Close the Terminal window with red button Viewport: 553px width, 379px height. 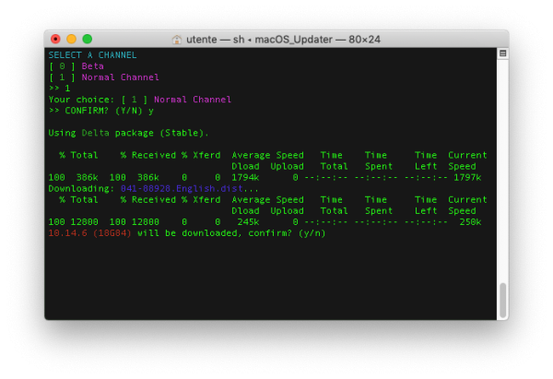pos(55,39)
